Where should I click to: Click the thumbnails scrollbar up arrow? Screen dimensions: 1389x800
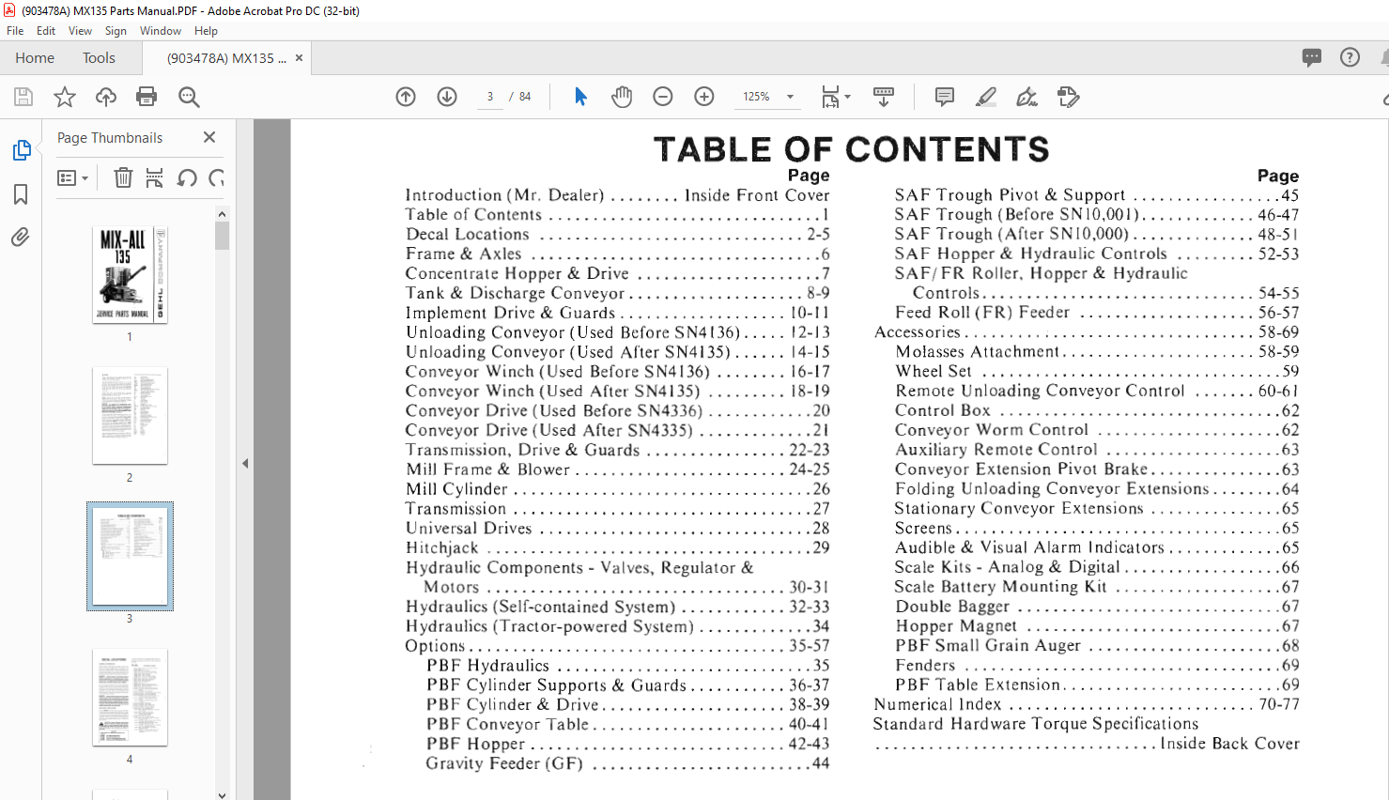(223, 213)
